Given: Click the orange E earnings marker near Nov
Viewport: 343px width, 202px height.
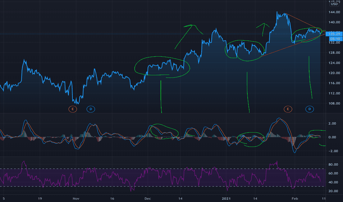Looking at the screenshot, I should [73, 109].
